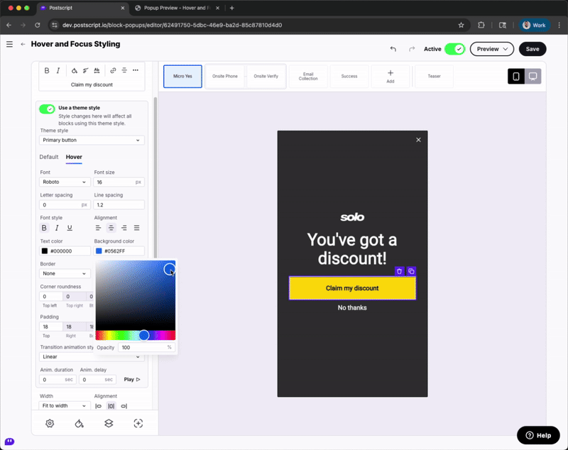568x450 pixels.
Task: Set text alignment to left
Action: click(98, 228)
